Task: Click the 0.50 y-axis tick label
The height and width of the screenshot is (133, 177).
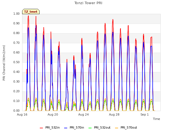Action: coord(17,62)
